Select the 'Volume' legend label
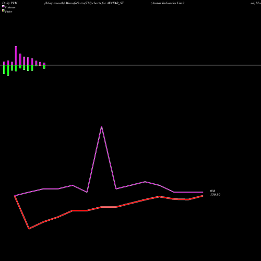261x261 pixels. (x=10, y=7)
